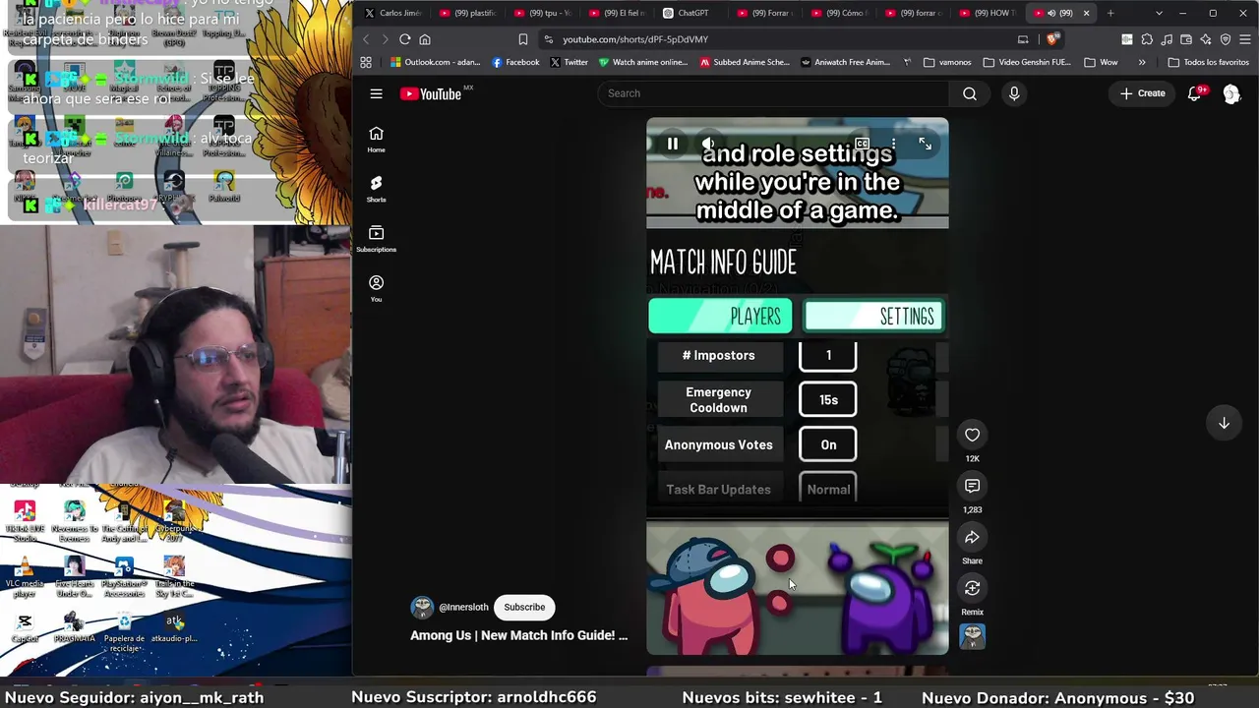
Task: Click the address bar URL
Action: pos(635,39)
